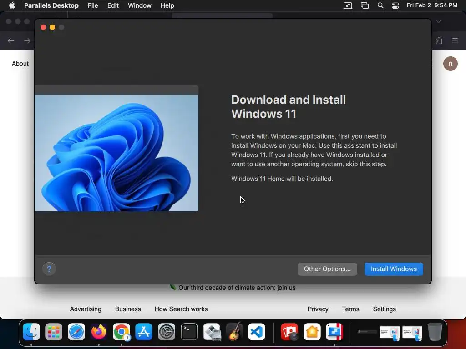Screen dimensions: 466x349
Task: Open the Parallels Desktop application menu
Action: (51, 5)
